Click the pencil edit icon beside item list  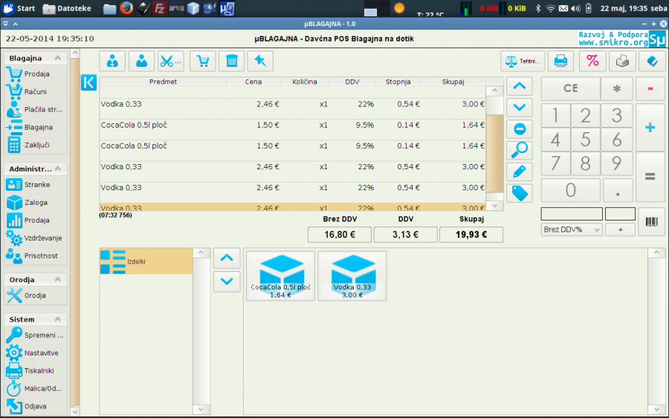point(519,172)
